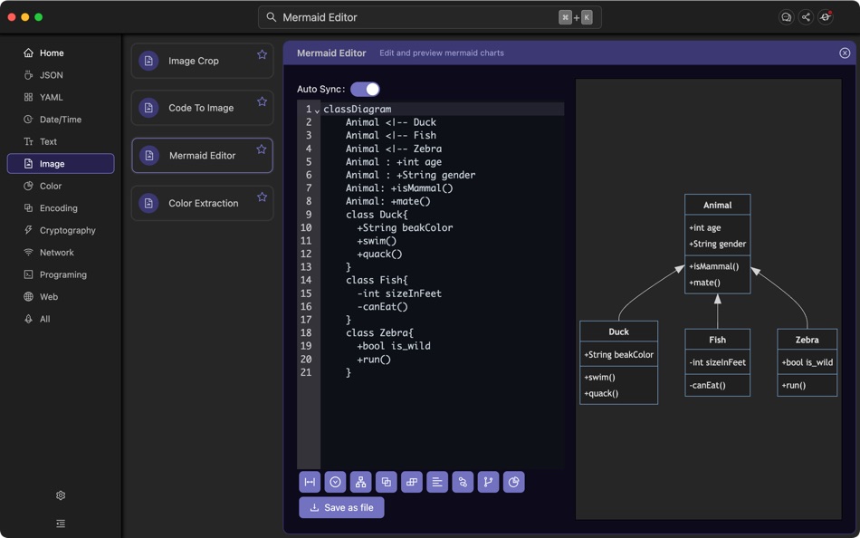
Task: Click the overlapping squares diagram template button
Action: [x=387, y=482]
